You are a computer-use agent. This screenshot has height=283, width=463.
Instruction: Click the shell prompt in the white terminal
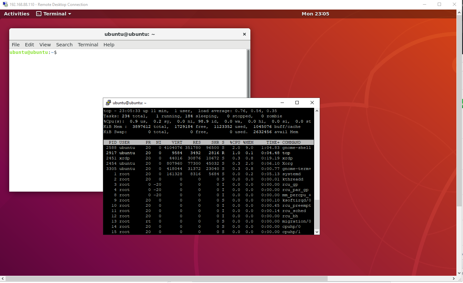[33, 52]
